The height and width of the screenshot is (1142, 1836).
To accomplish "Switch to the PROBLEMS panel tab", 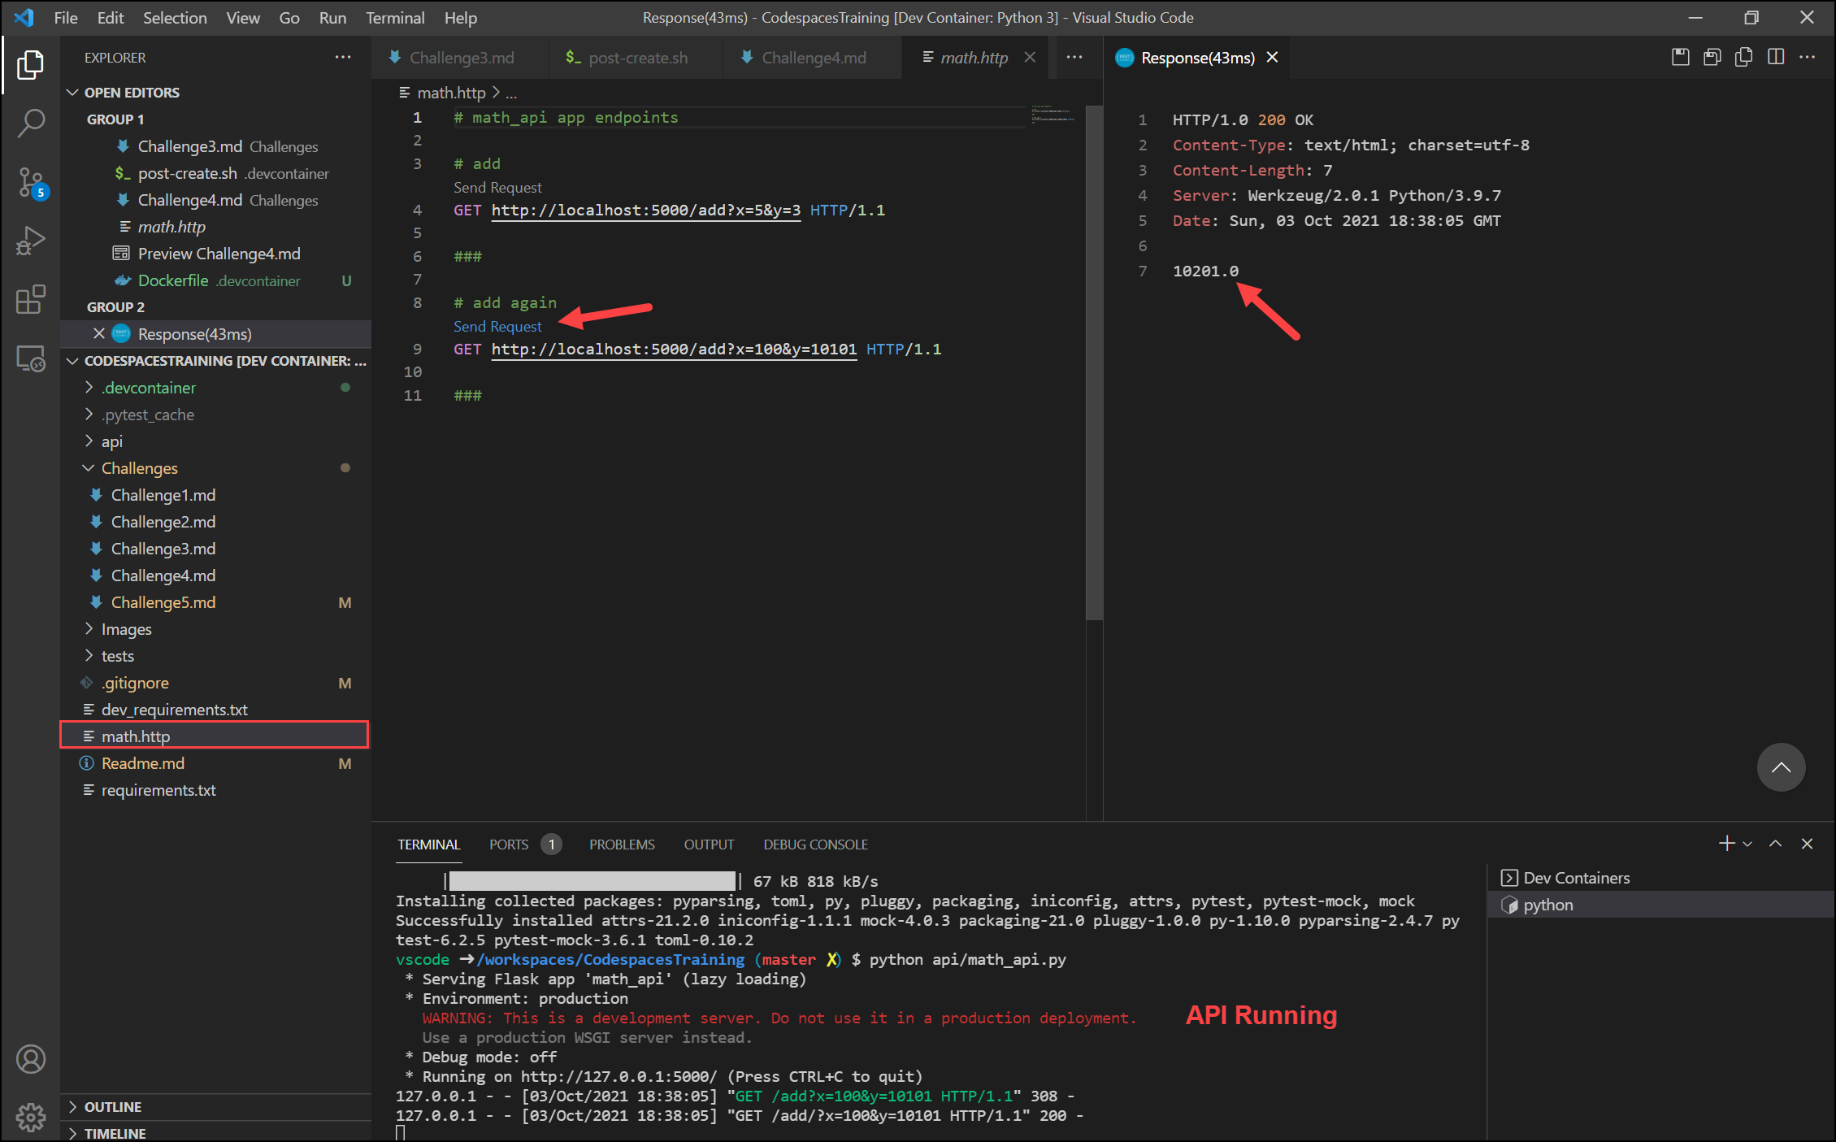I will tap(622, 845).
